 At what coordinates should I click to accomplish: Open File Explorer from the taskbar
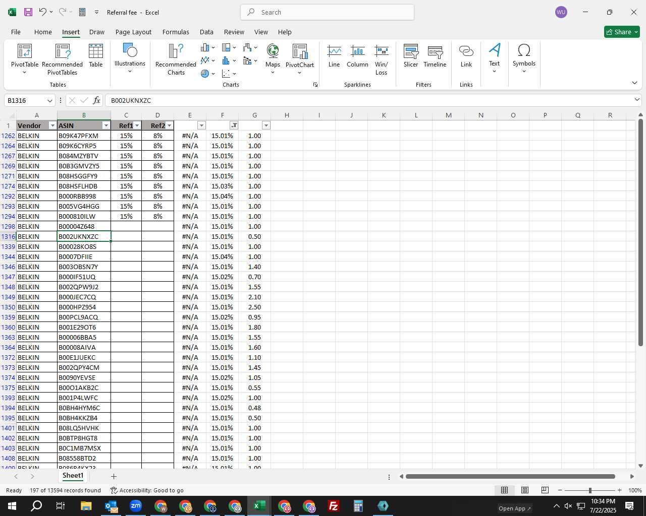point(86,506)
